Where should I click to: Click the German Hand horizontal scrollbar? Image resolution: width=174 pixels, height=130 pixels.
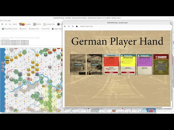point(113,107)
